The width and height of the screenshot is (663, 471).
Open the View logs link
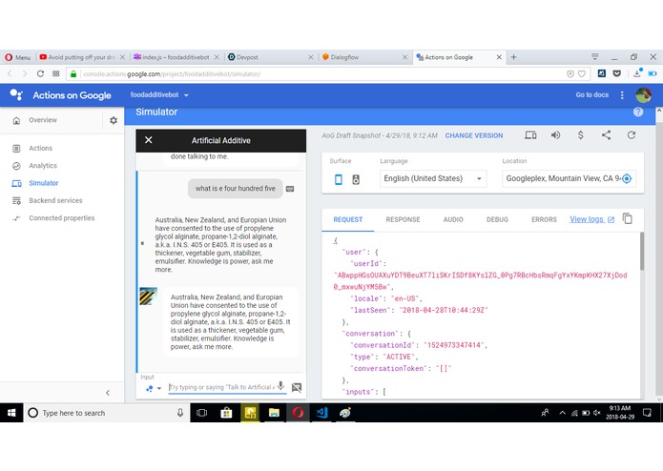pos(592,219)
